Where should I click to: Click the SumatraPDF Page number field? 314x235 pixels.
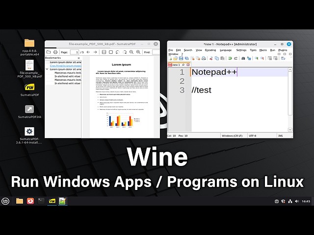click(75, 52)
